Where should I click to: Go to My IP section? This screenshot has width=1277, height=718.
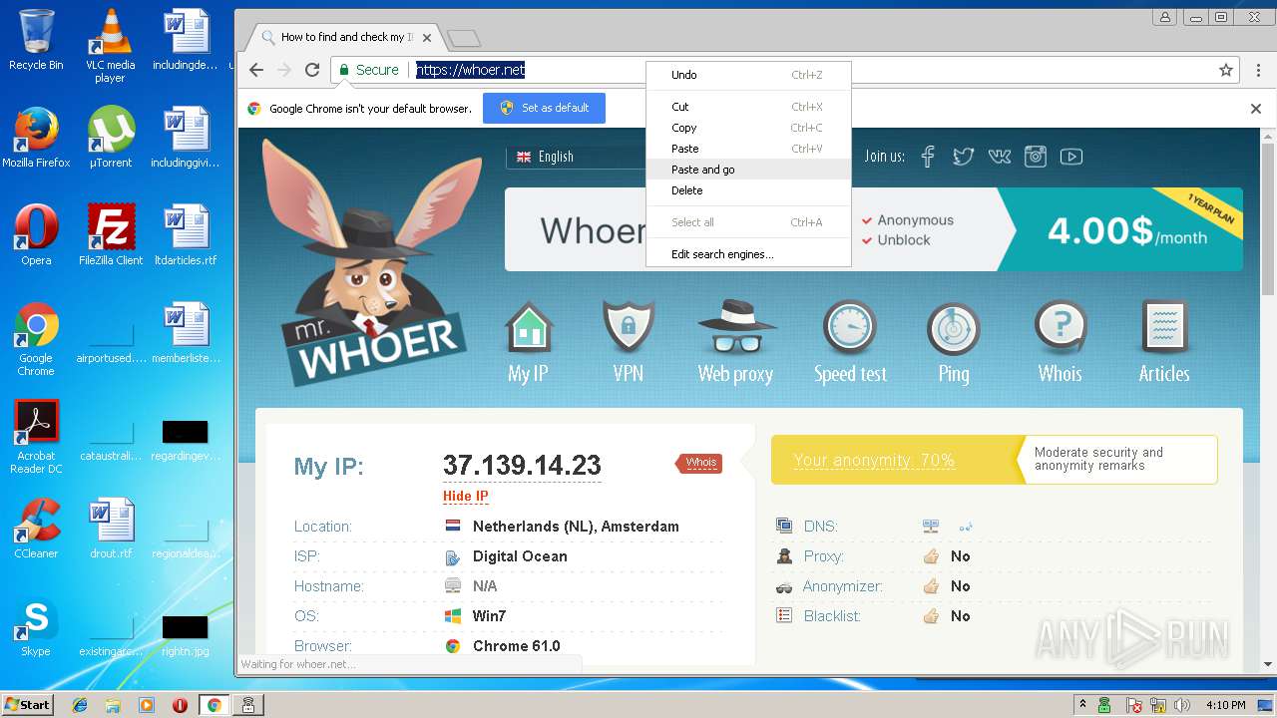[529, 342]
